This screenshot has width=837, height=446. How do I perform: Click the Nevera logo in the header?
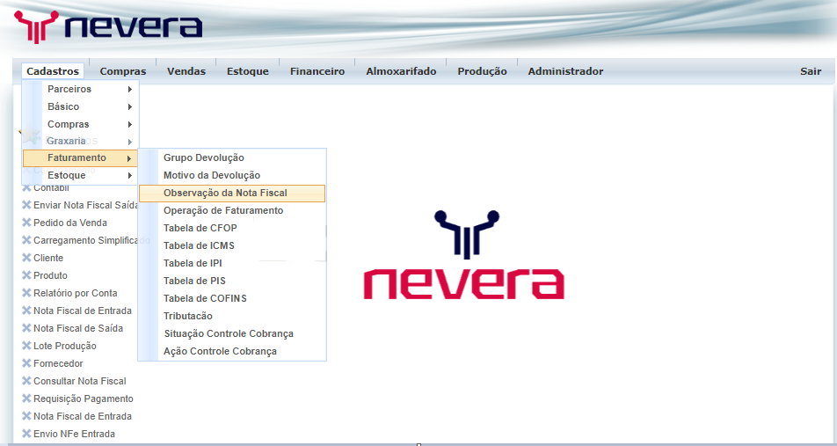pyautogui.click(x=108, y=26)
